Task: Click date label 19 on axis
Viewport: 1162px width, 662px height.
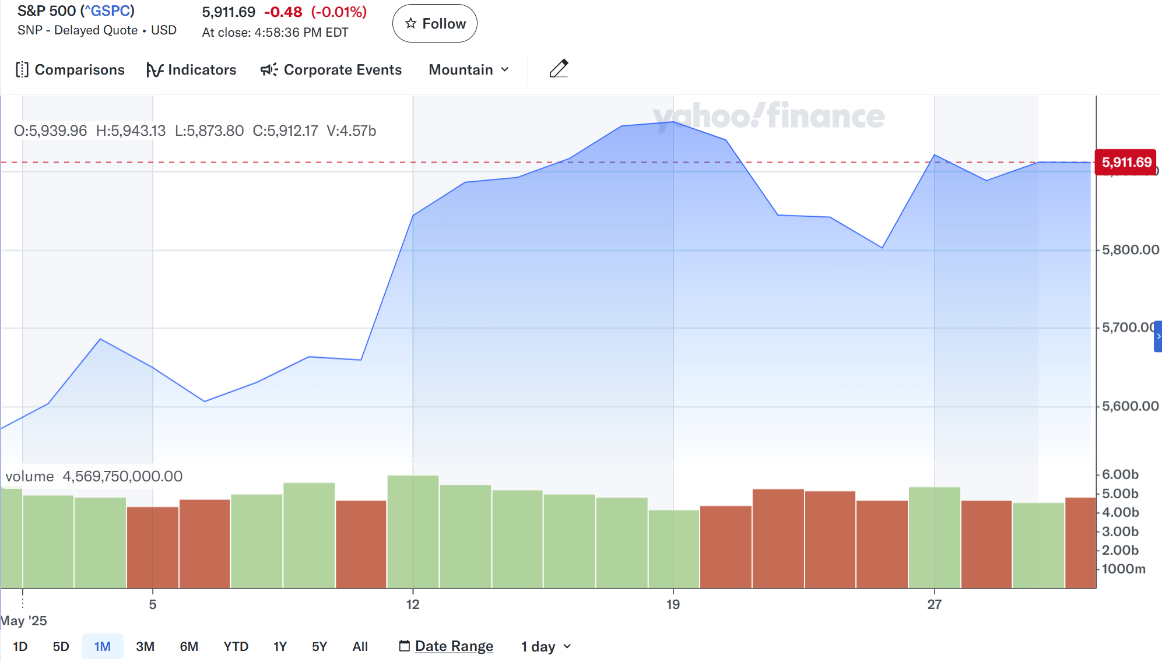Action: (673, 604)
